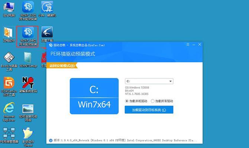Click the C: Win7x64 system tile
Viewport: 249px width, 148px height.
(94, 96)
